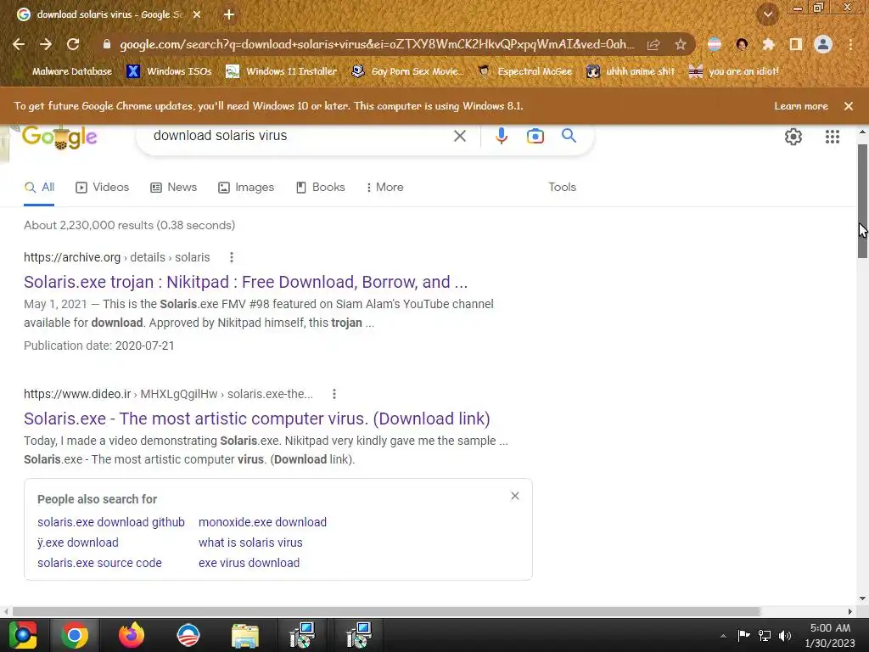Toggle the Chrome side panel icon

(796, 44)
